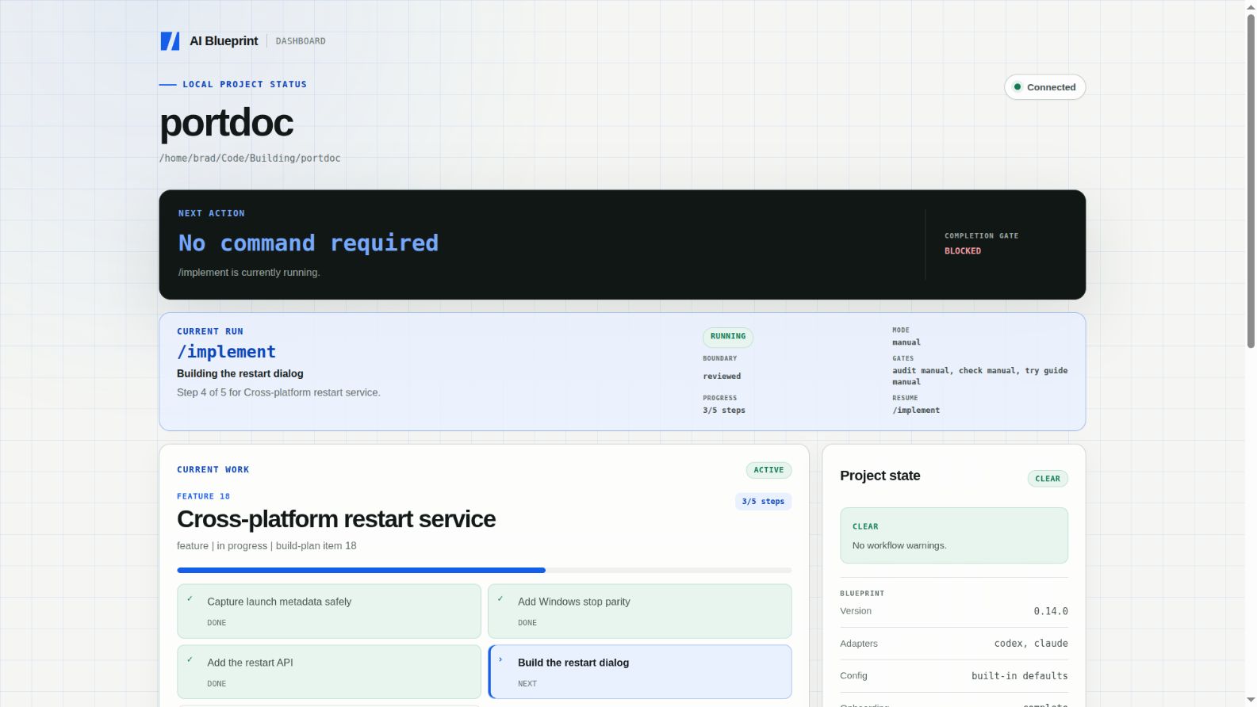Screen dimensions: 1257x707
Task: Click 'Step 4 of 5 for Cross-platform restart service.'
Action: coord(278,392)
